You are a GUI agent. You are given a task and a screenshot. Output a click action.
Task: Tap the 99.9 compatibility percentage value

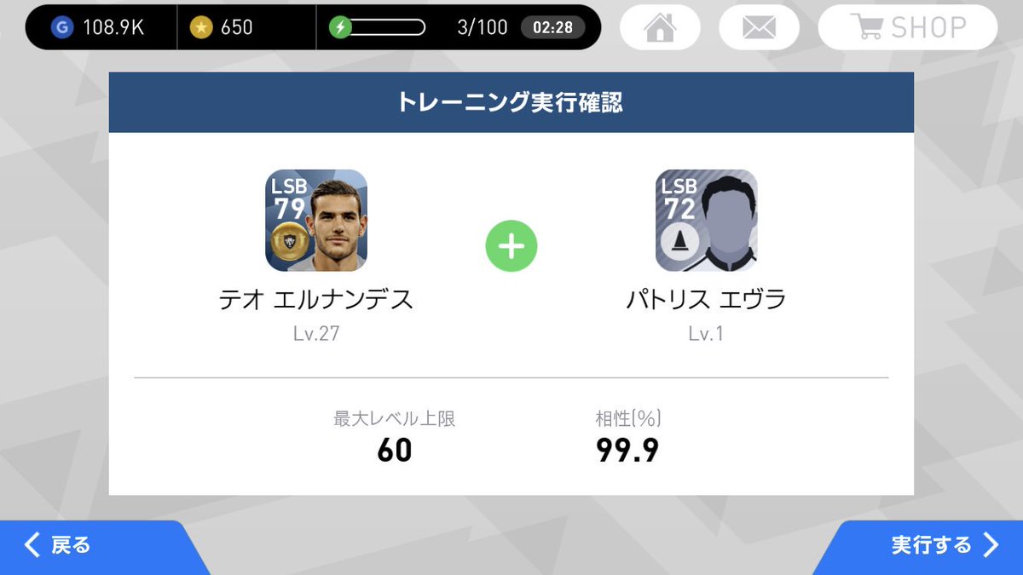(627, 450)
